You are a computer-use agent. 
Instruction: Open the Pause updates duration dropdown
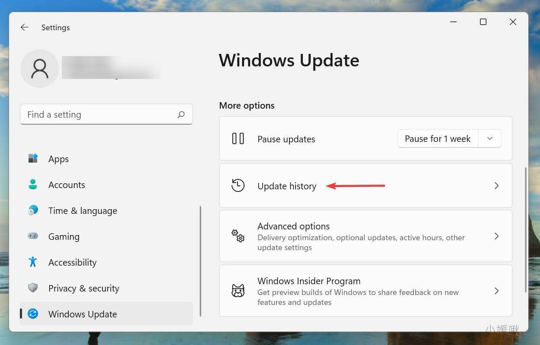tap(490, 138)
